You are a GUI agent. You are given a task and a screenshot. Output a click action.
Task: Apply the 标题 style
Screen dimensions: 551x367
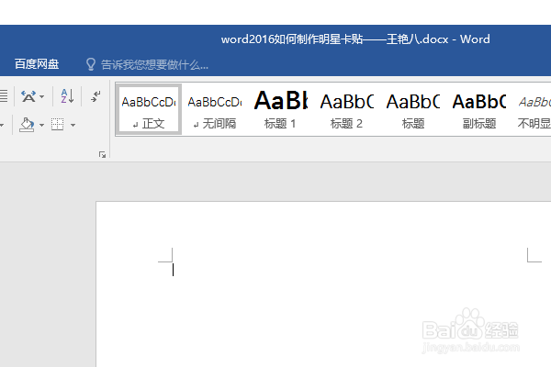coord(413,109)
